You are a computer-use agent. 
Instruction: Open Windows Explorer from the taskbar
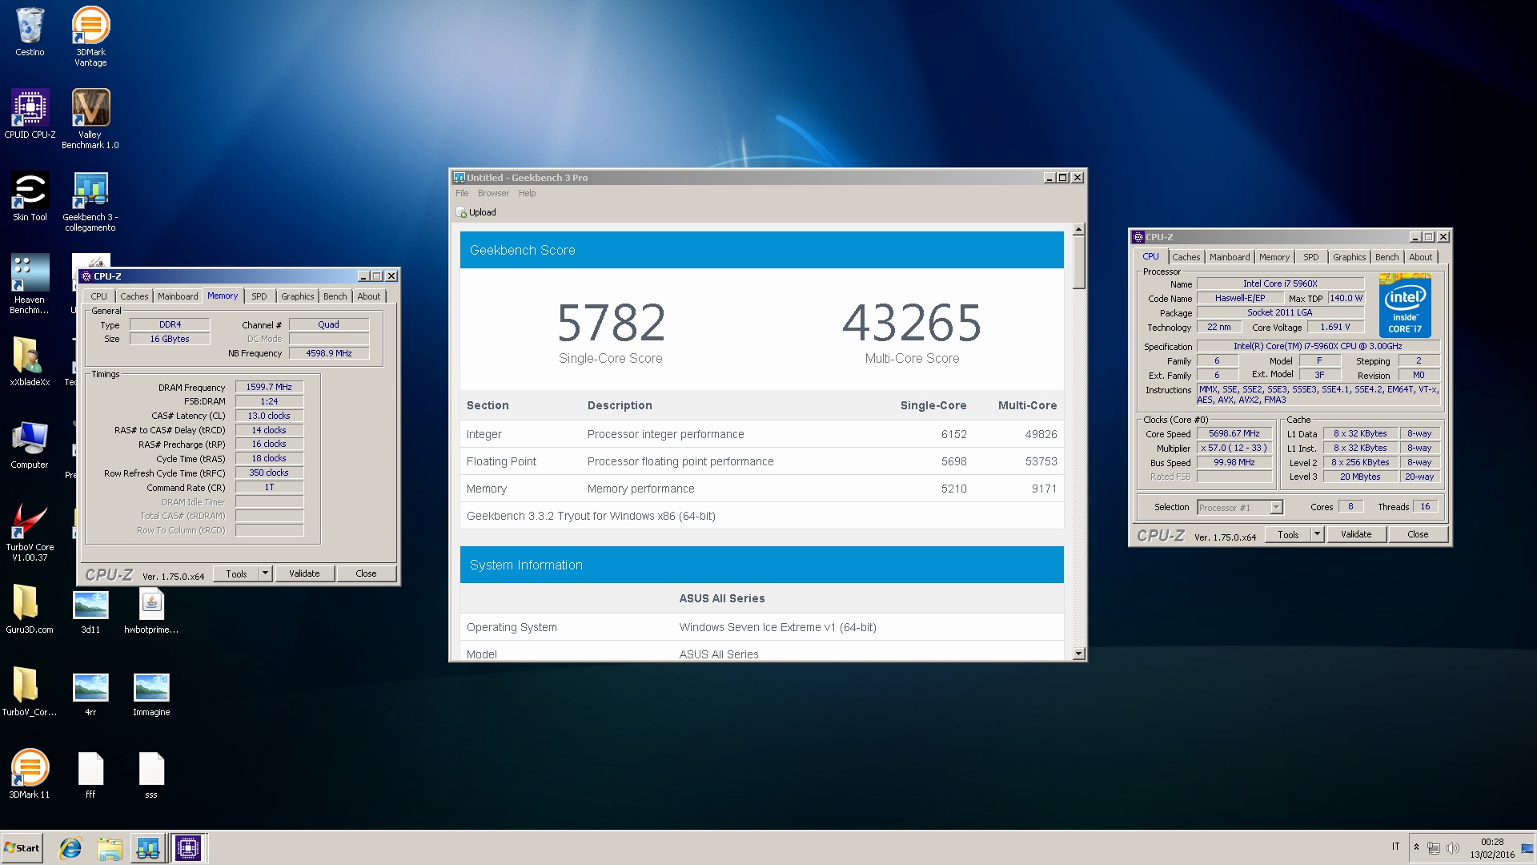[x=109, y=848]
